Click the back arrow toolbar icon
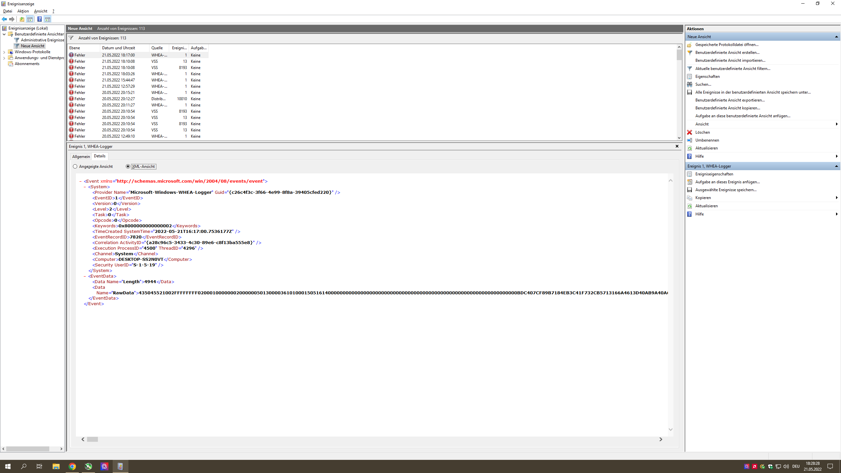The height and width of the screenshot is (473, 841). point(4,19)
